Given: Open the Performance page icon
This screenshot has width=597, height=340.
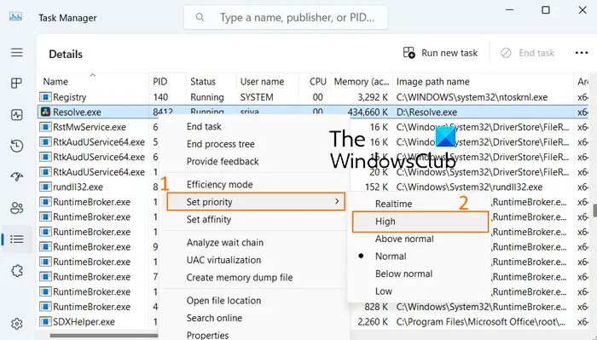Looking at the screenshot, I should pos(17,114).
